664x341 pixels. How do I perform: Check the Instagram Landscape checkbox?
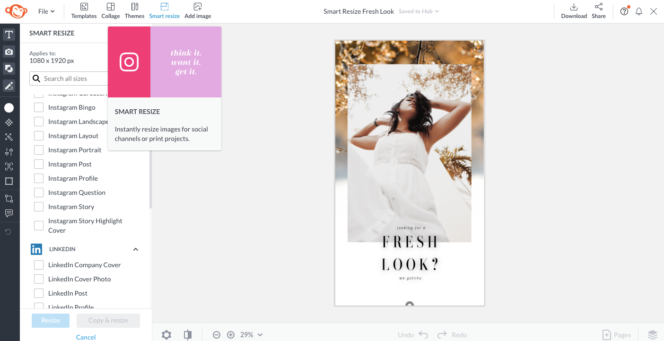(39, 122)
